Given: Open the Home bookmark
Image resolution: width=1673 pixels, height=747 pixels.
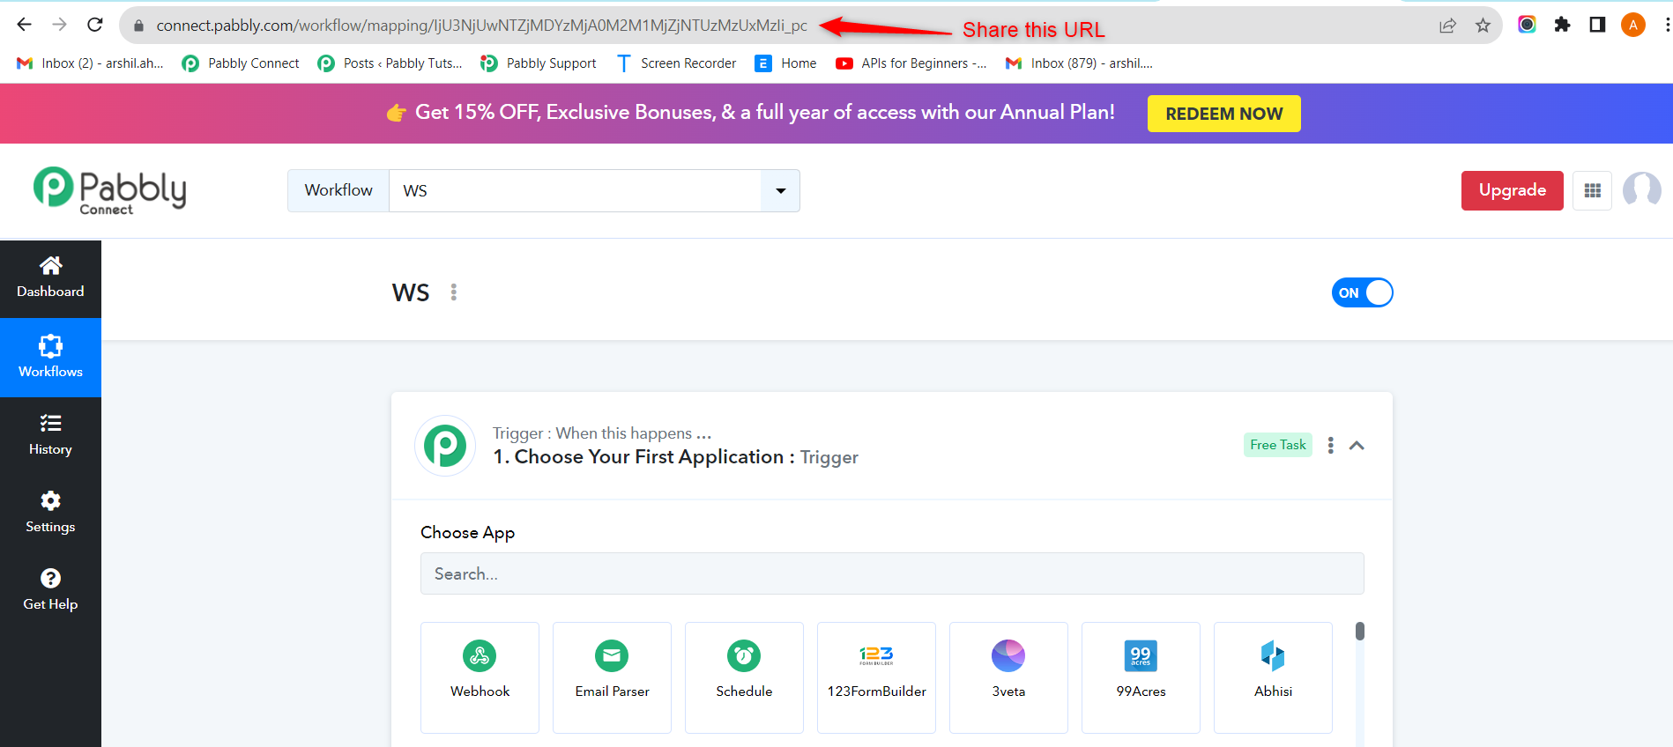Looking at the screenshot, I should point(786,63).
